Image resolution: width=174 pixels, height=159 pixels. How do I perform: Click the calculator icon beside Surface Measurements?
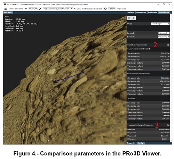click(x=168, y=45)
